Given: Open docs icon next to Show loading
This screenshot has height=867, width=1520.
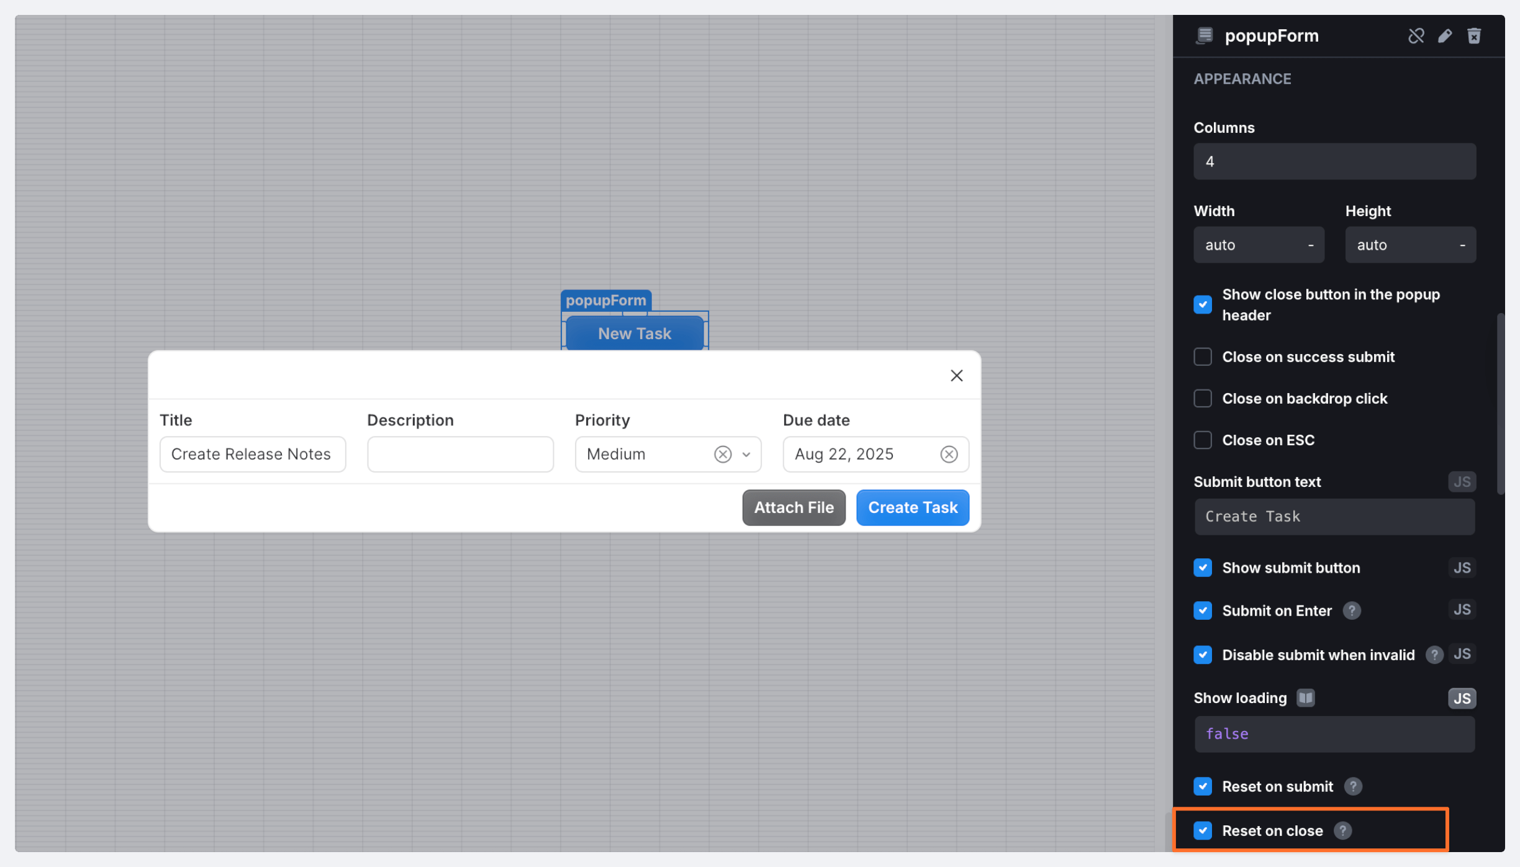Looking at the screenshot, I should coord(1305,698).
